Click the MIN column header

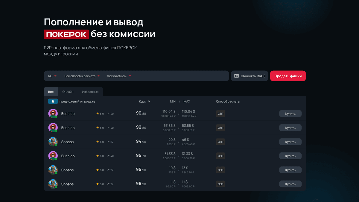pos(173,101)
